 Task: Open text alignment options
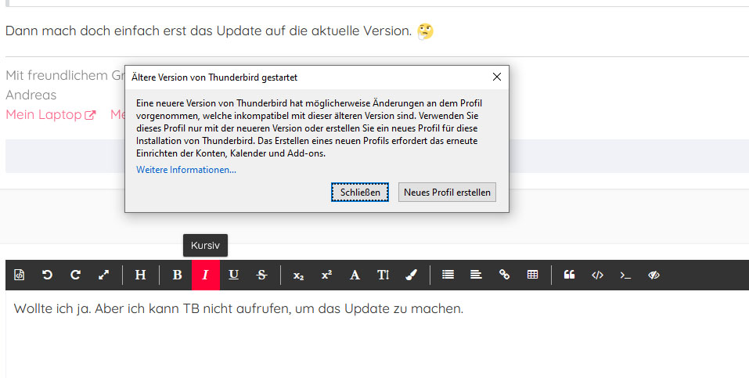point(477,275)
